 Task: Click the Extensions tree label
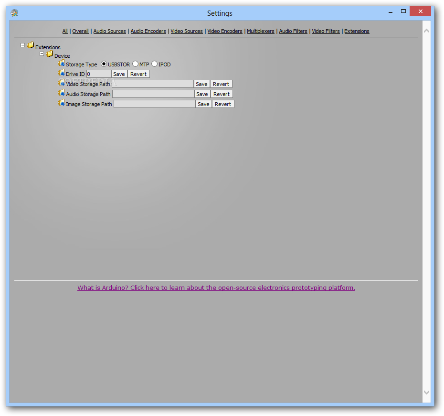click(48, 47)
